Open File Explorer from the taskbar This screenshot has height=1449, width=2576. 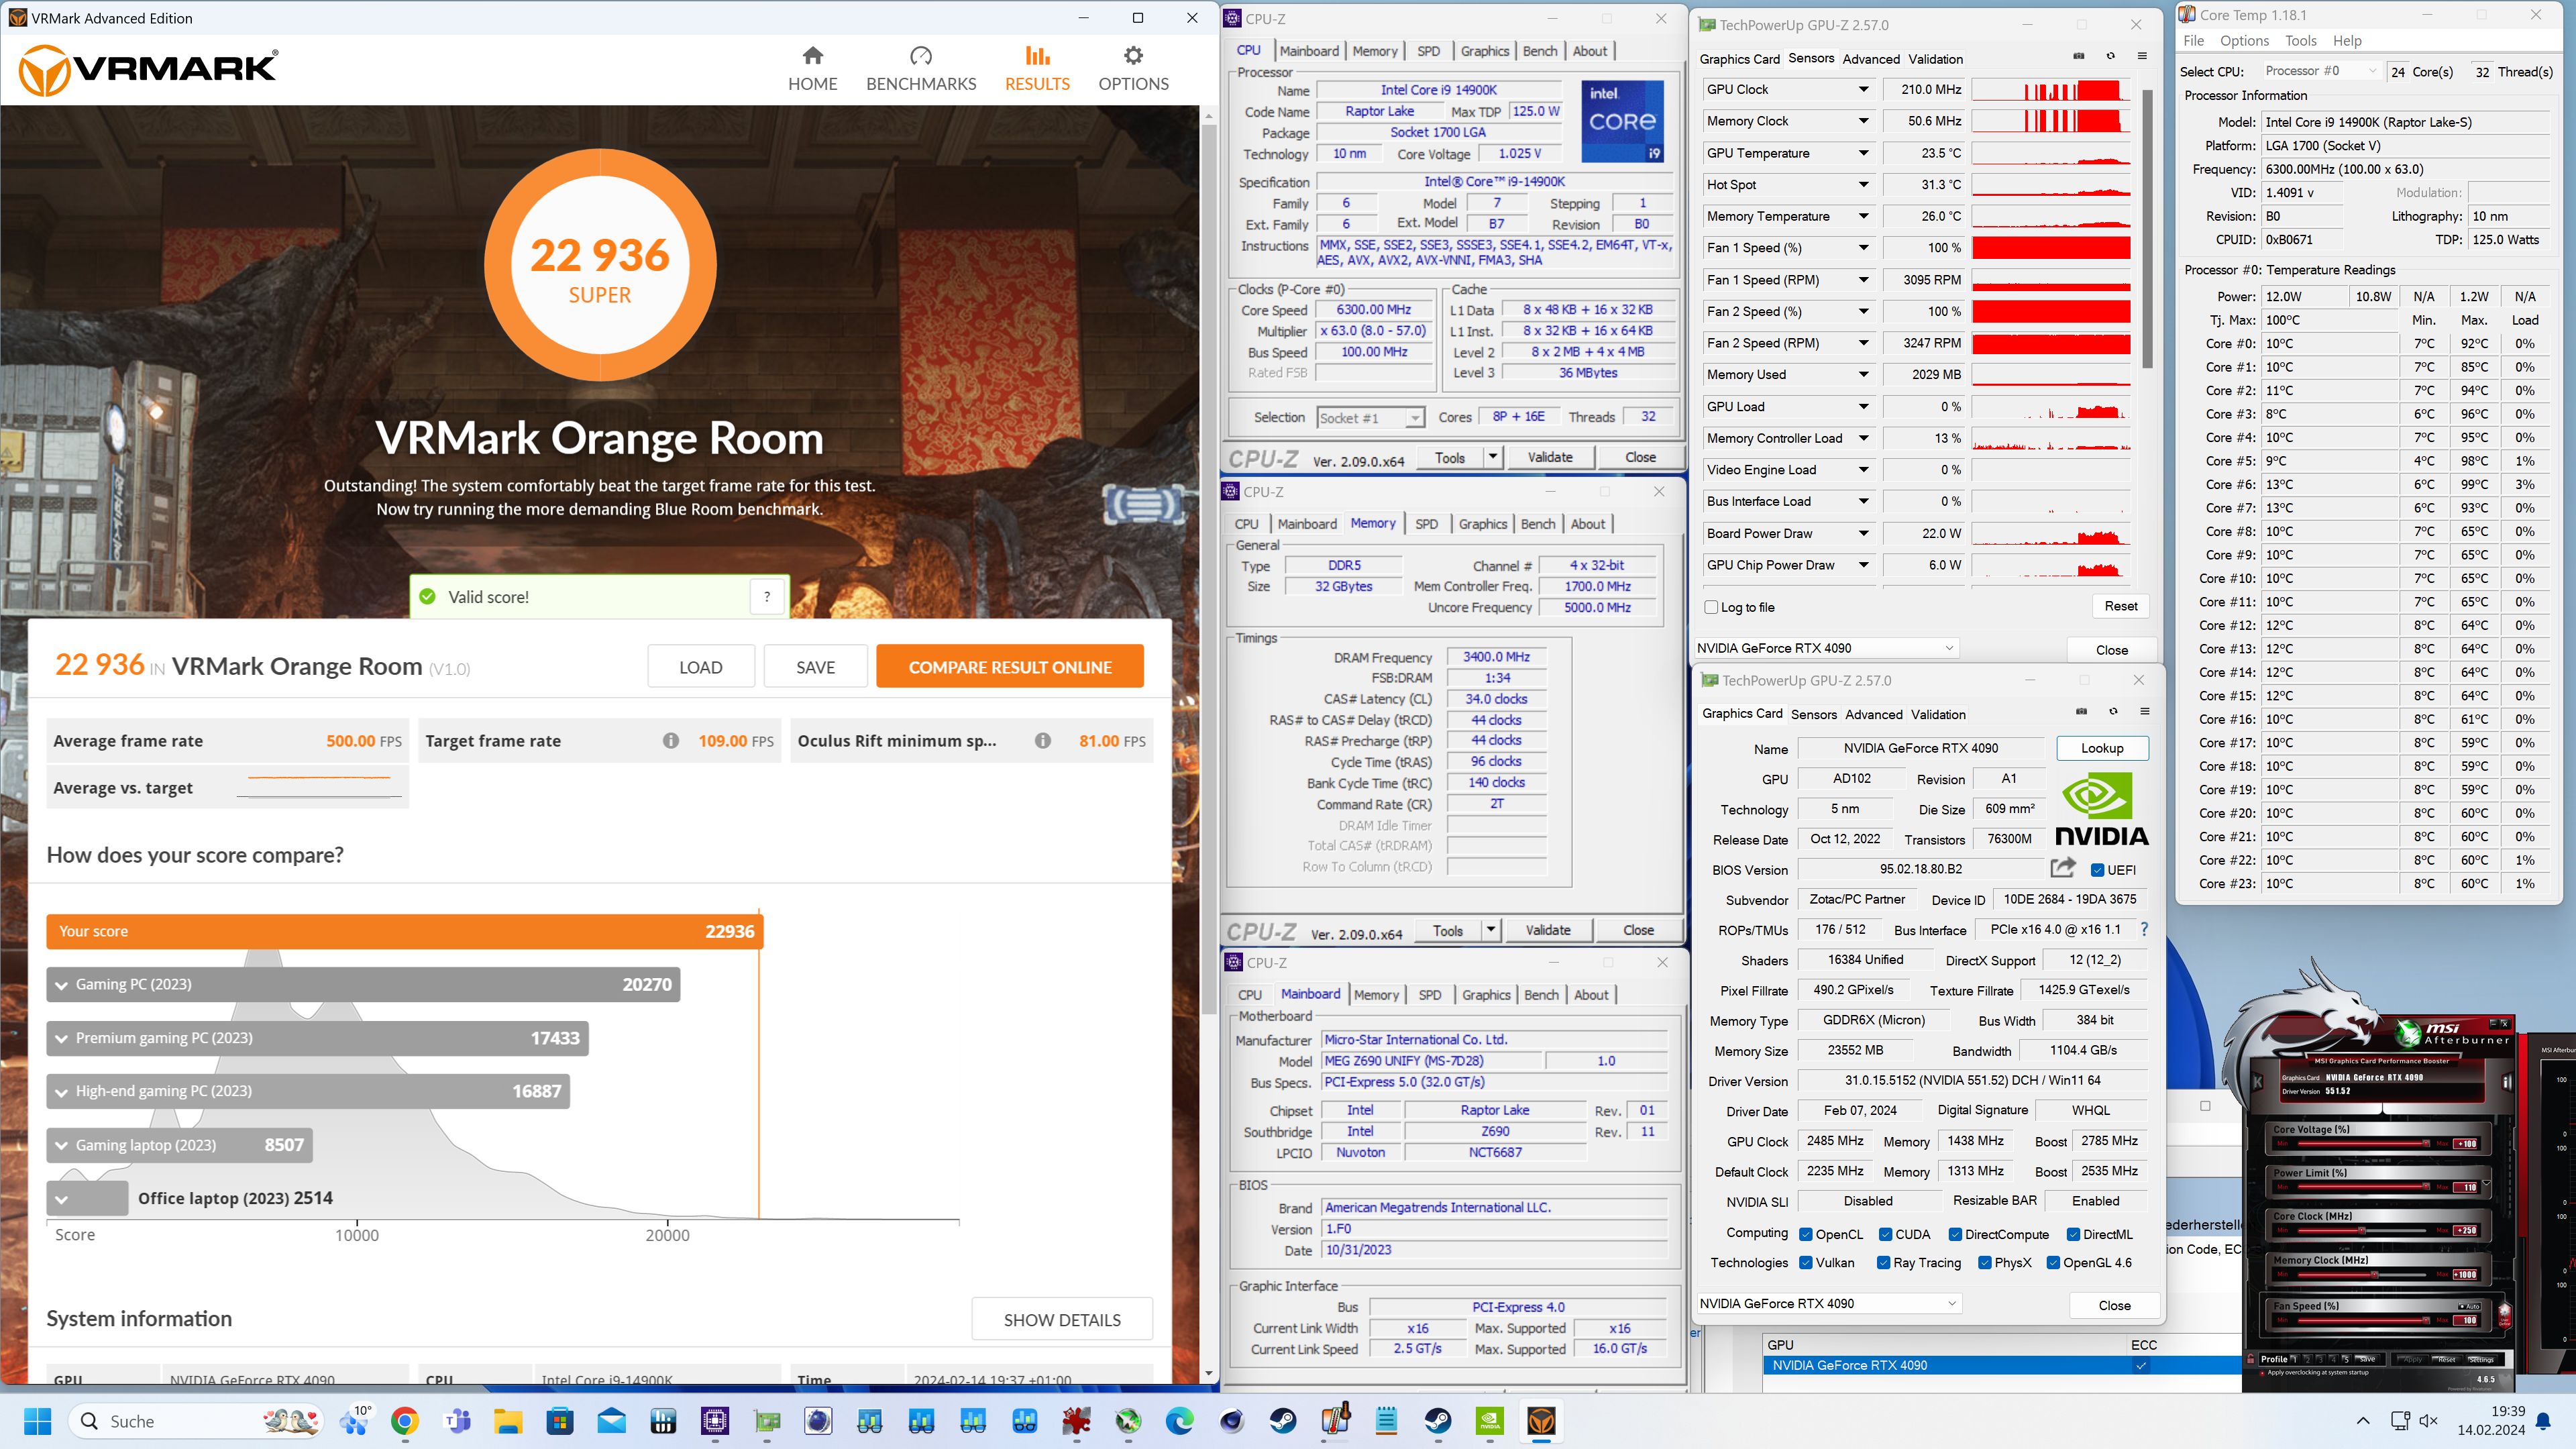point(508,1421)
